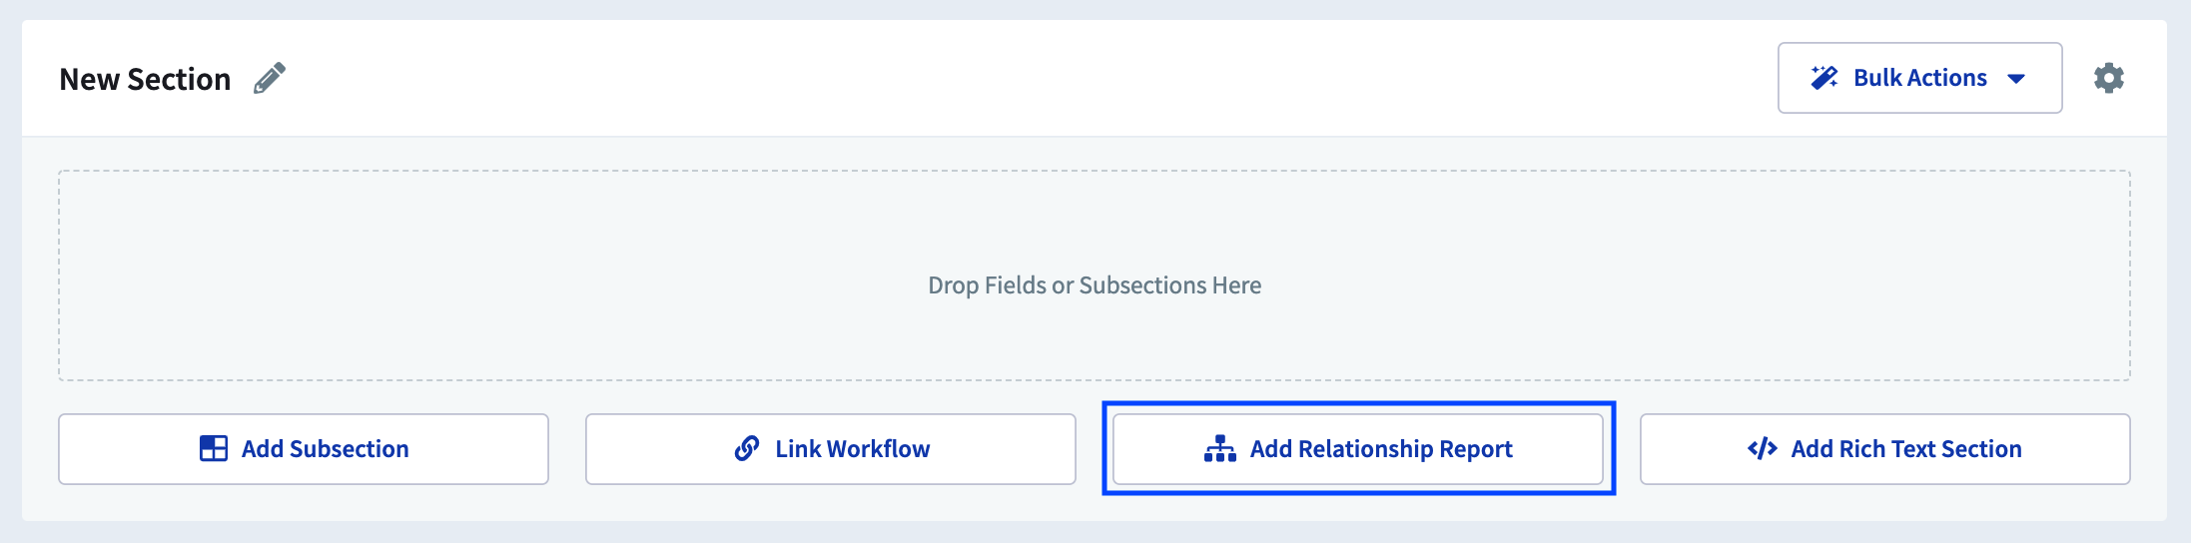Screen dimensions: 2191x543
Task: Click the chain link icon on Link Workflow
Action: point(747,449)
